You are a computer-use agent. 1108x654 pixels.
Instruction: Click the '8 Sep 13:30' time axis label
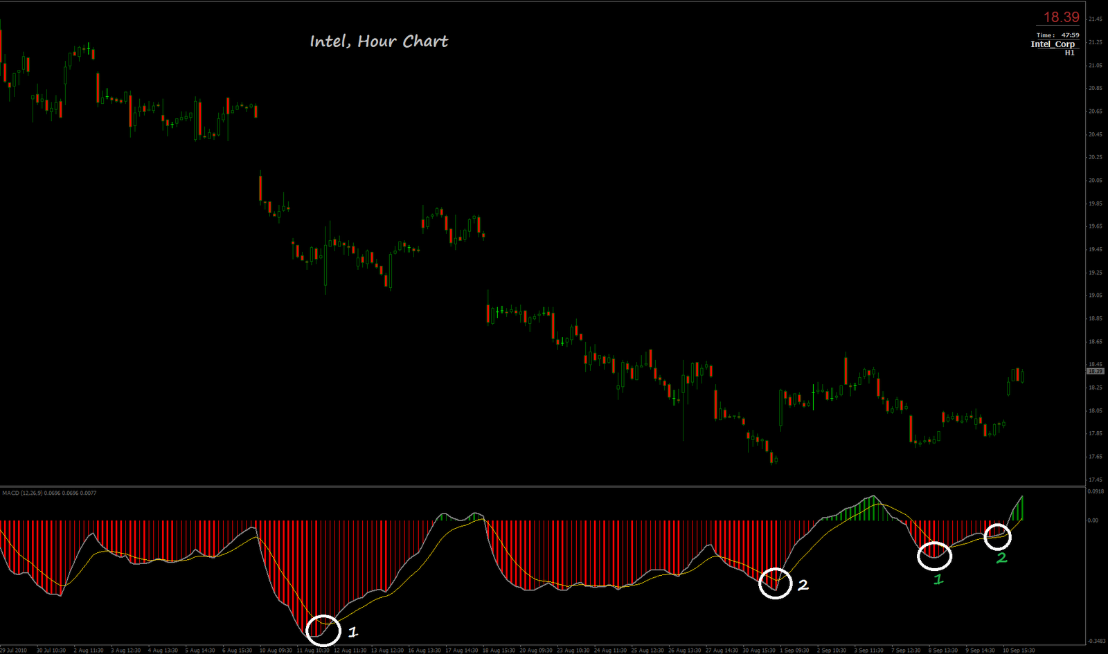pos(943,651)
